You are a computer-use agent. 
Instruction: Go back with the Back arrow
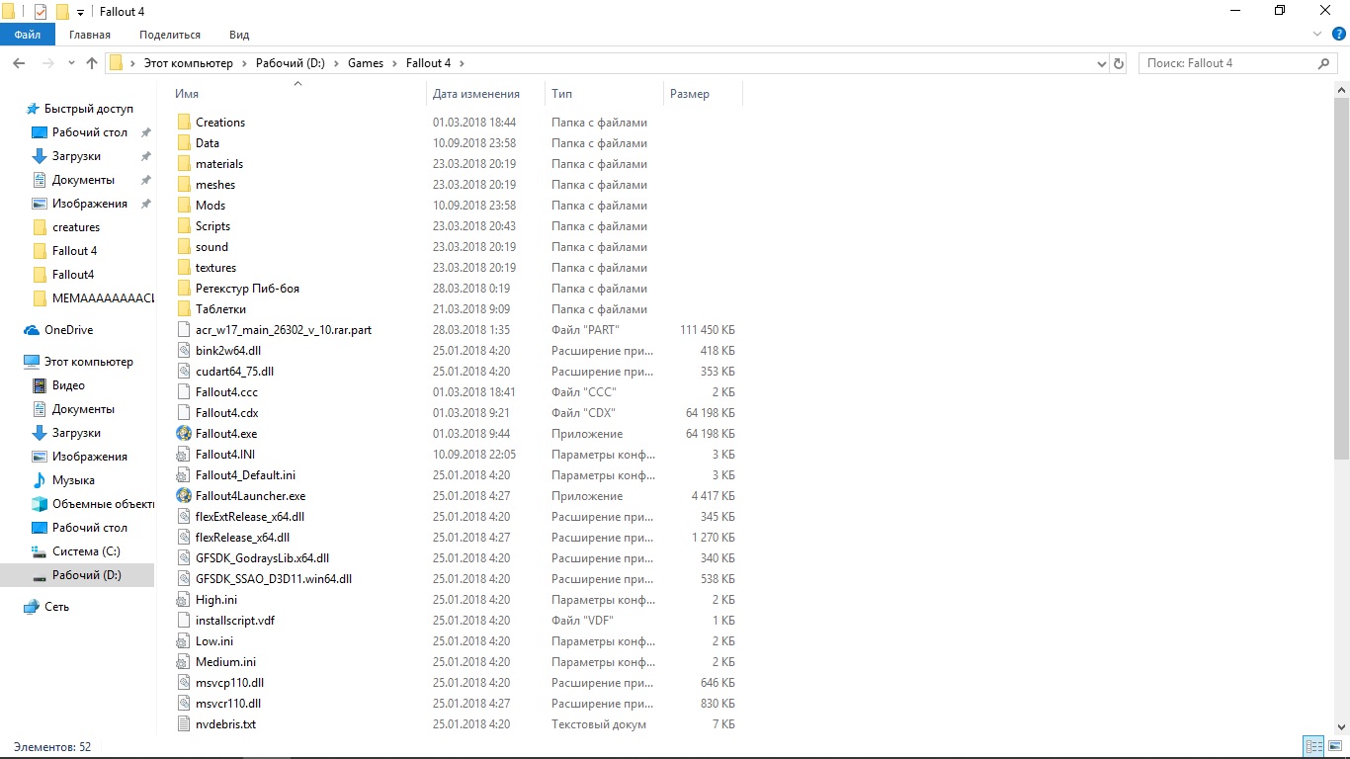coord(18,63)
